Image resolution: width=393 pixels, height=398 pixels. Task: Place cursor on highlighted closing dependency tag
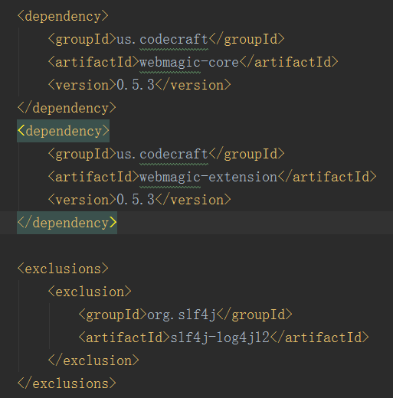point(67,223)
